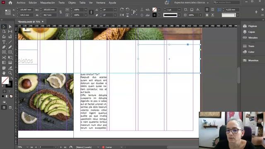Select the Free Transform tool
This screenshot has width=265, height=149.
[x=10, y=58]
